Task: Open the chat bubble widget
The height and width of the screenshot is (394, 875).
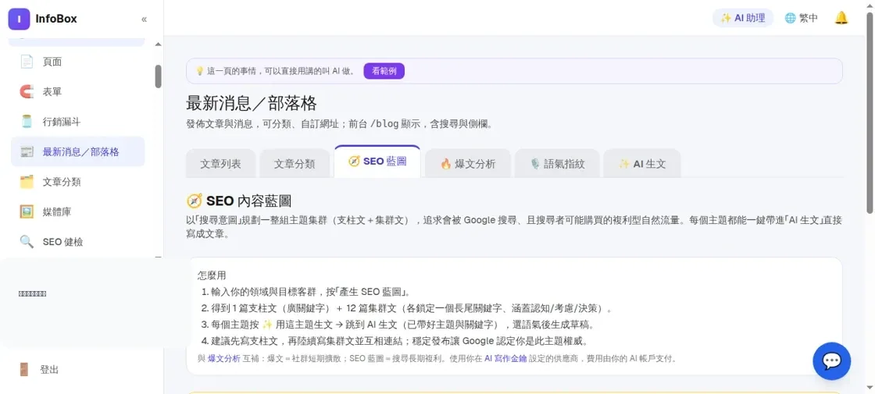Action: coord(831,361)
